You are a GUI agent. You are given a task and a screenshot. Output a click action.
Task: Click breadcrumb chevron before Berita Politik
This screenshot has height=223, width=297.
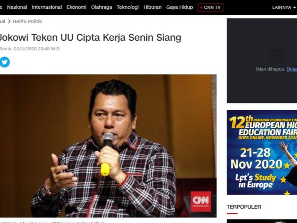(9, 21)
